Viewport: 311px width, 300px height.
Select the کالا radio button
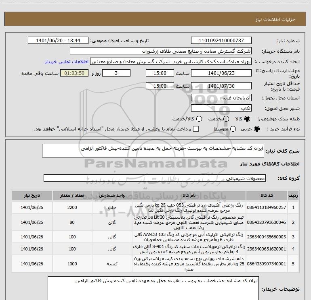247,119
